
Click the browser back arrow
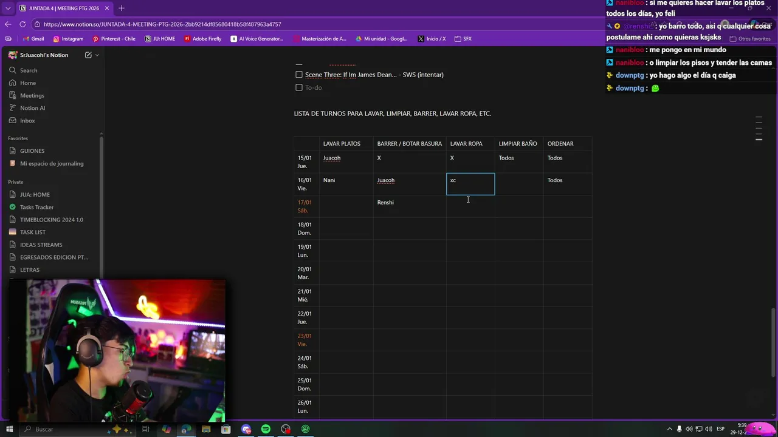tap(8, 24)
